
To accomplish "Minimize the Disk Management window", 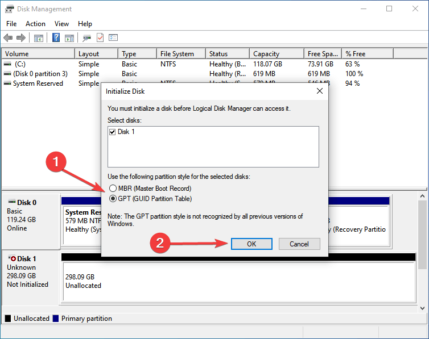I will 364,9.
